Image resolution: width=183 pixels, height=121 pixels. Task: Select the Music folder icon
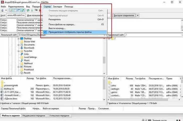click(x=22, y=60)
